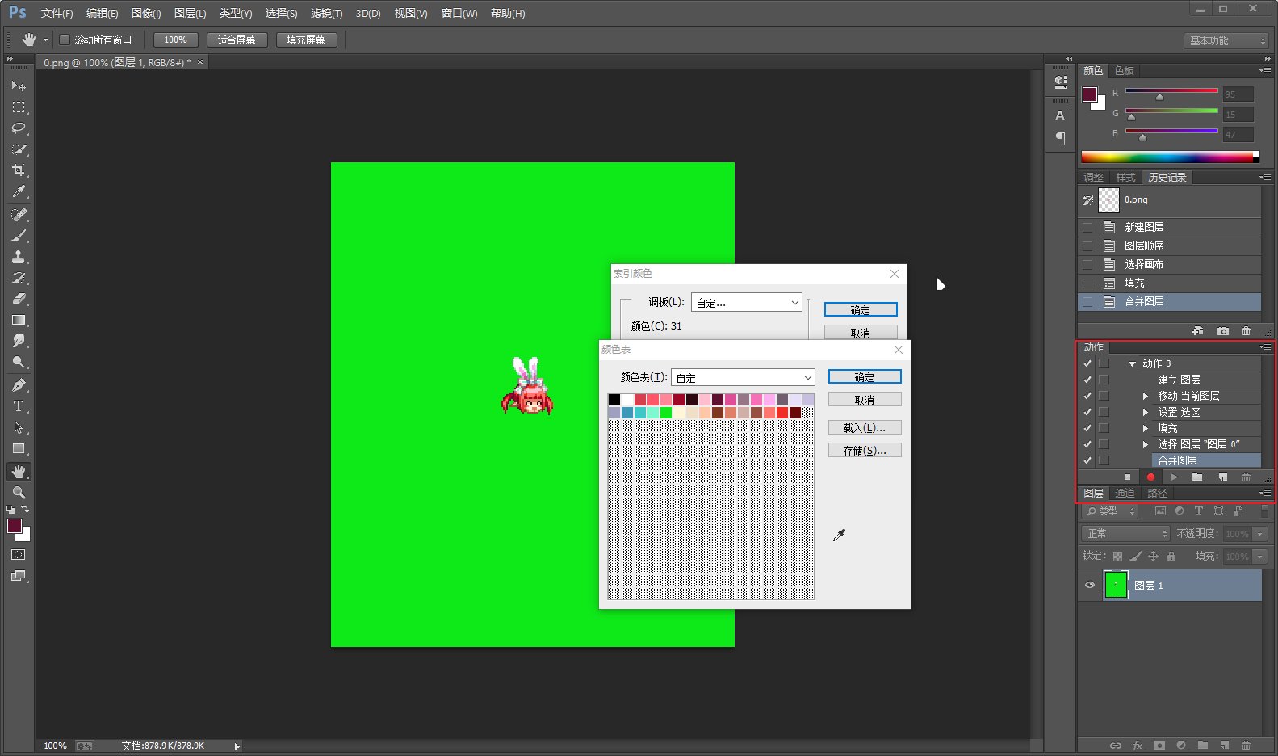Toggle checkmark for 合并图层 action step
Viewport: 1278px width, 756px height.
coord(1087,460)
